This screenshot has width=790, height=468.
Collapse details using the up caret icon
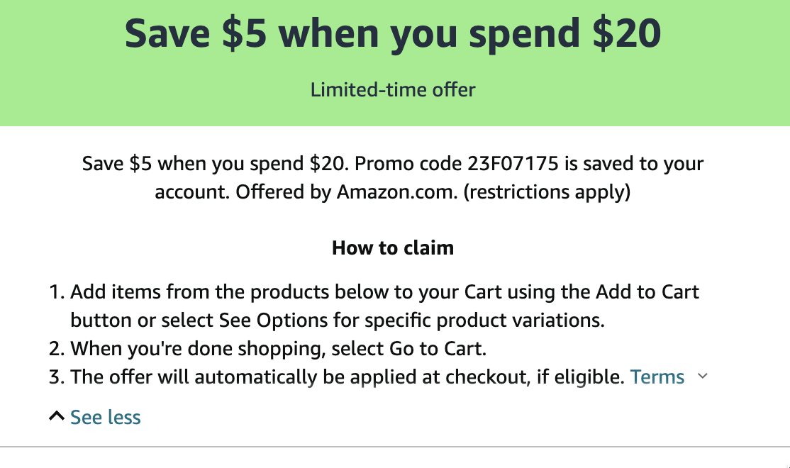57,417
